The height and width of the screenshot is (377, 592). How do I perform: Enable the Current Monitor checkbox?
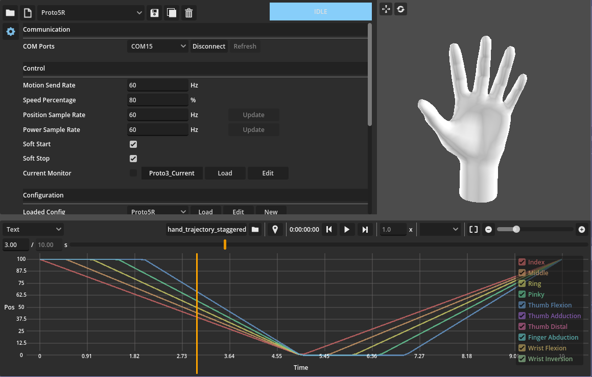133,173
